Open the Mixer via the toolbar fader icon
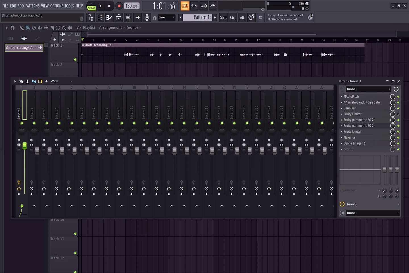The height and width of the screenshot is (273, 409). click(x=128, y=18)
